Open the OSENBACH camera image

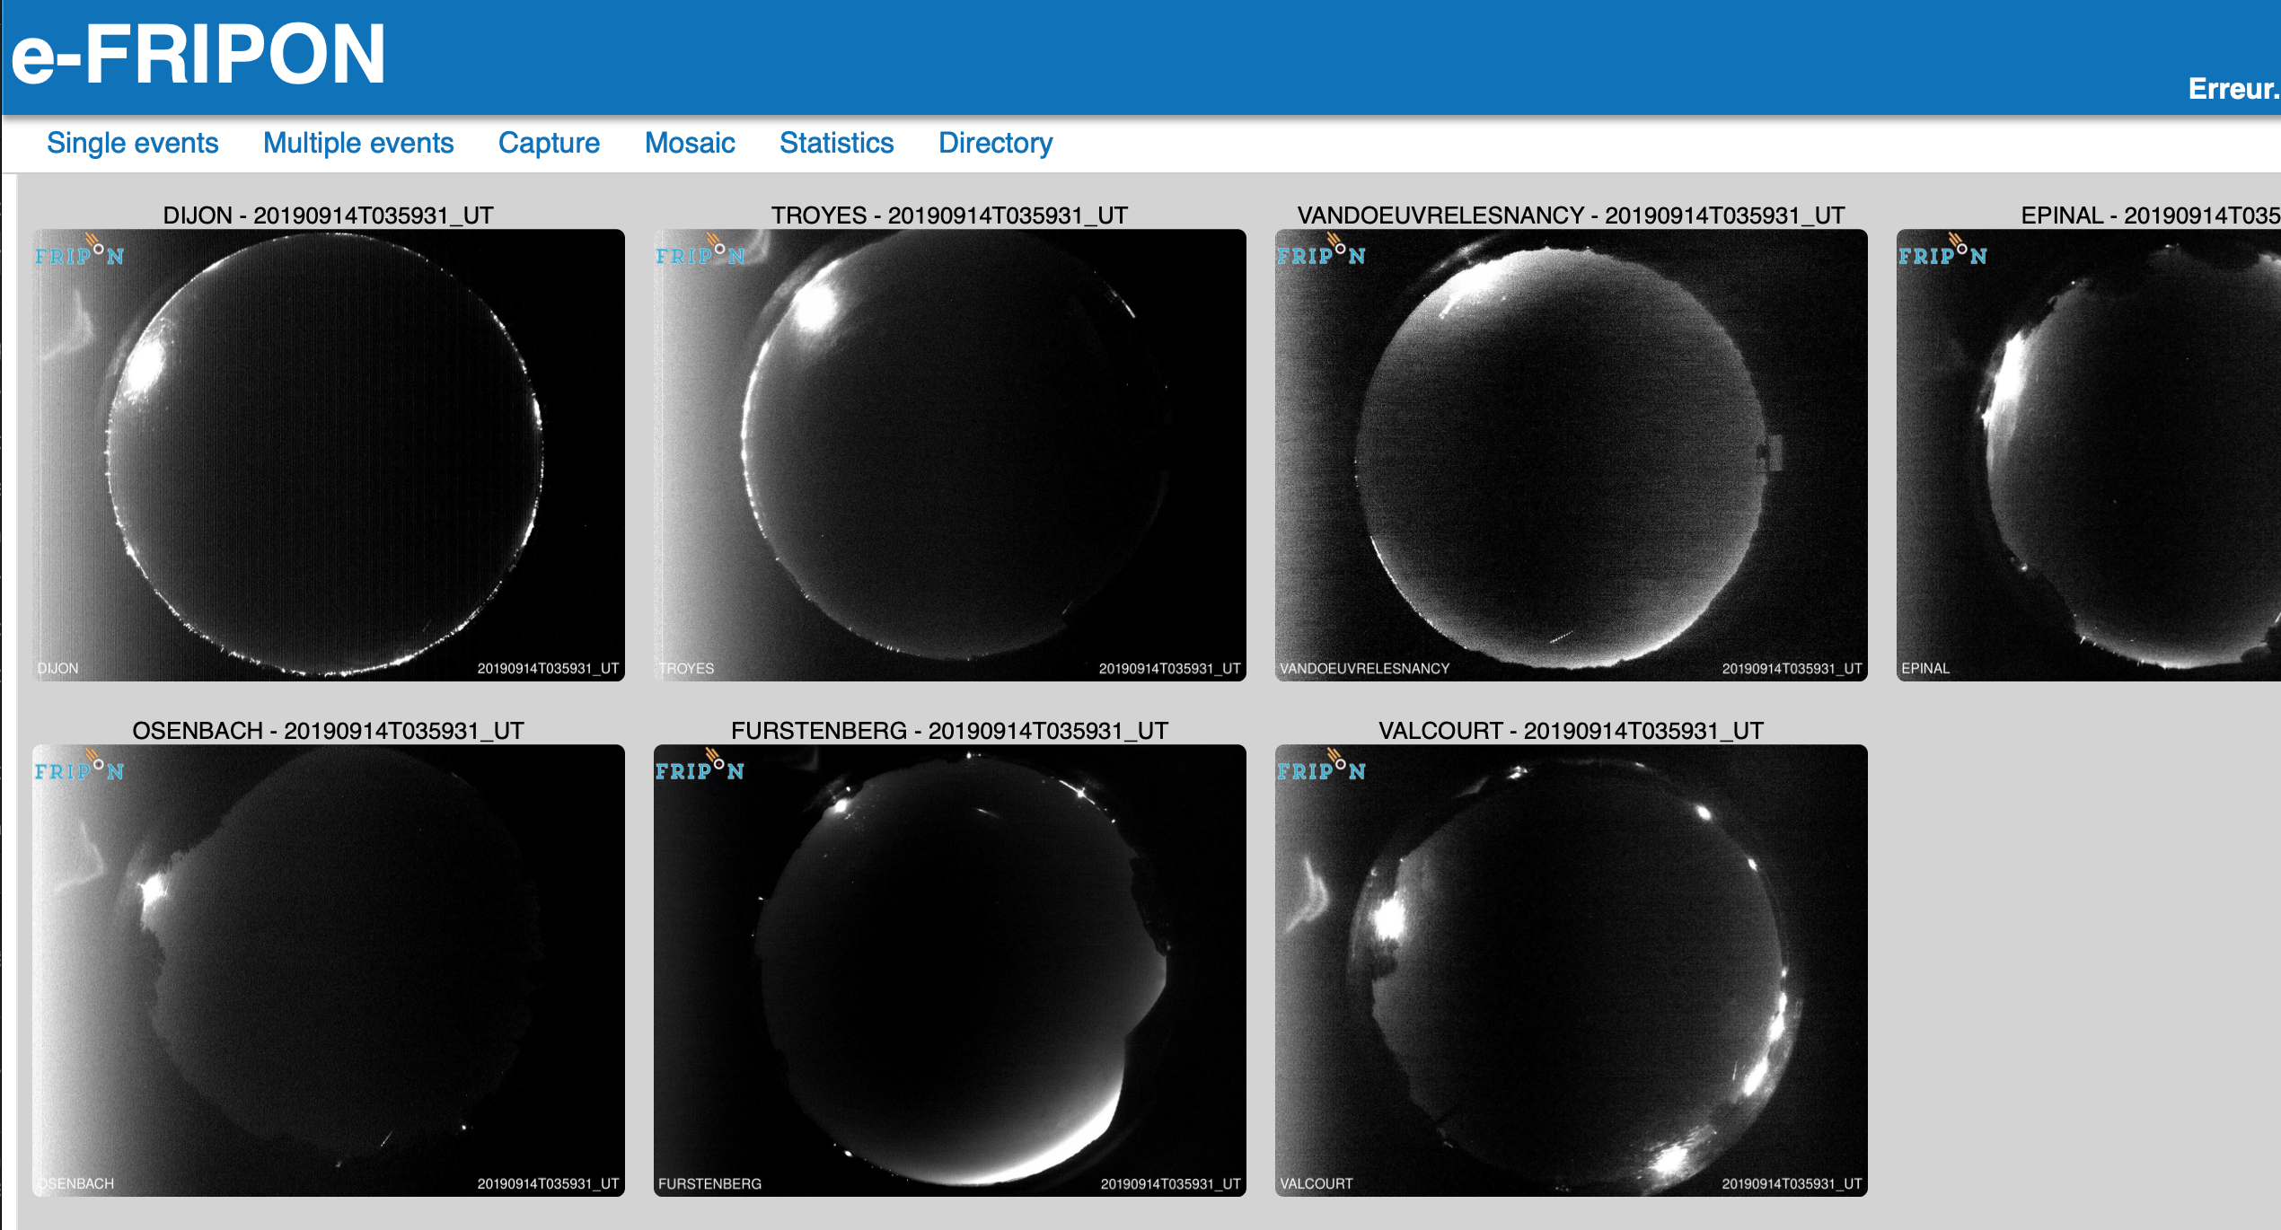[x=328, y=971]
